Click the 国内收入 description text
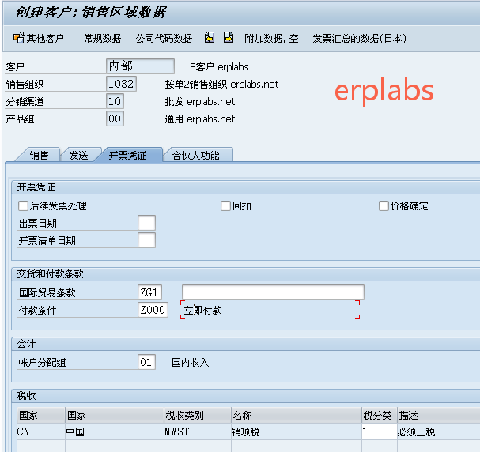The width and height of the screenshot is (480, 452). [x=190, y=363]
